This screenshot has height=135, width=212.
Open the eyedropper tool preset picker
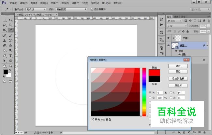click(10, 9)
